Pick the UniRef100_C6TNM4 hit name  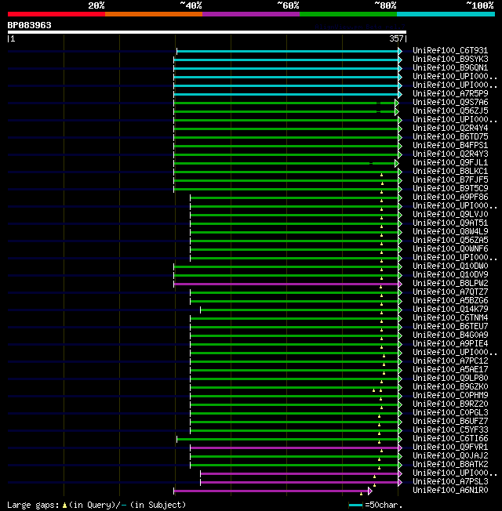tap(450, 317)
